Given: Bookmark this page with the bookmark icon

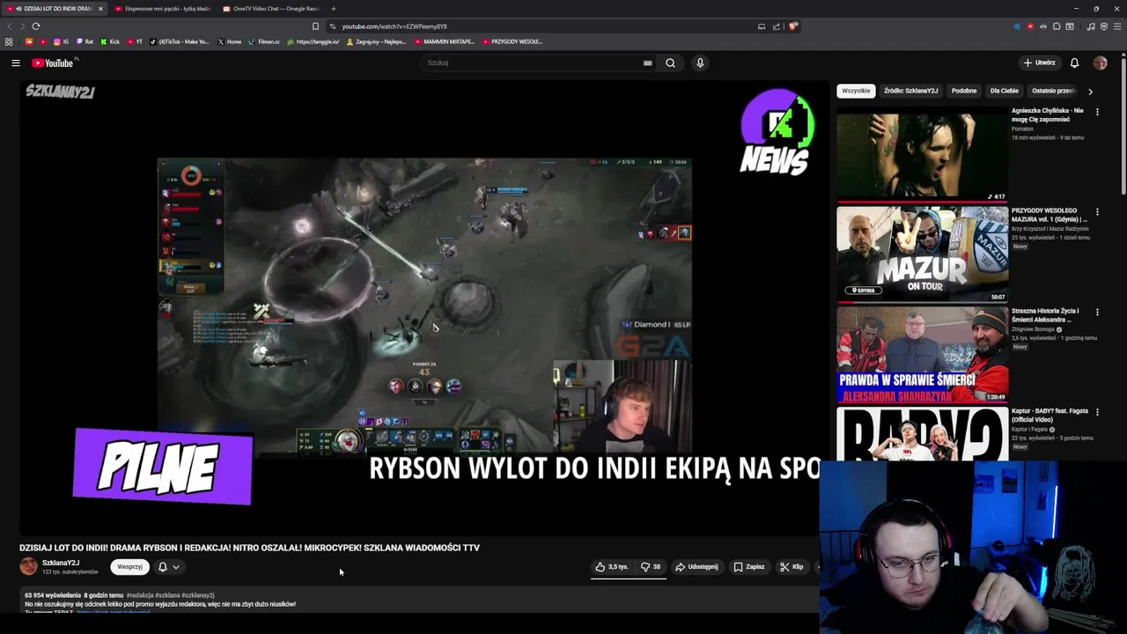Looking at the screenshot, I should pos(315,26).
